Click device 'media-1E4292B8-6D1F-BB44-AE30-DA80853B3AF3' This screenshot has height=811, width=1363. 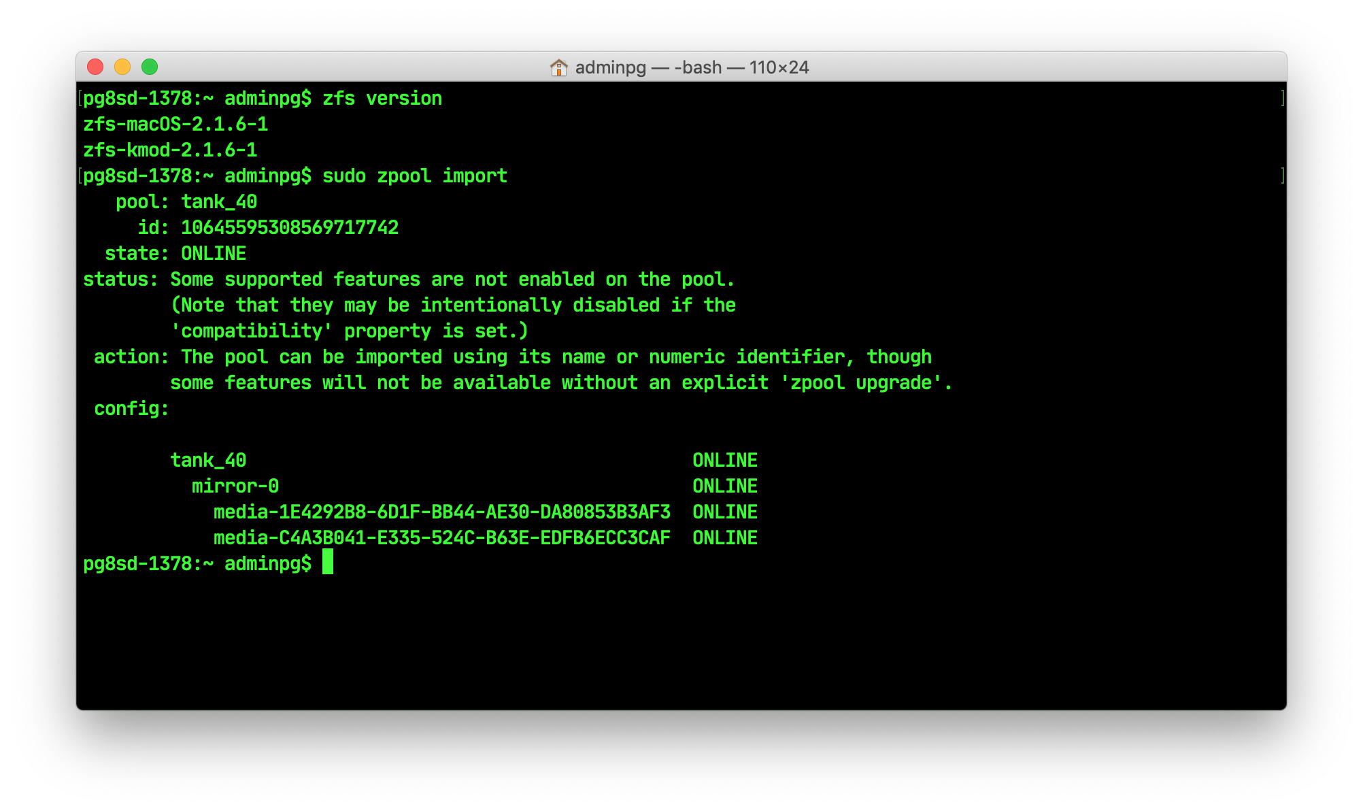click(x=442, y=512)
